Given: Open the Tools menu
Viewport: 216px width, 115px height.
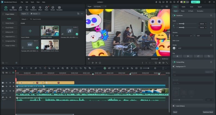Looking at the screenshot, I should (32, 2).
